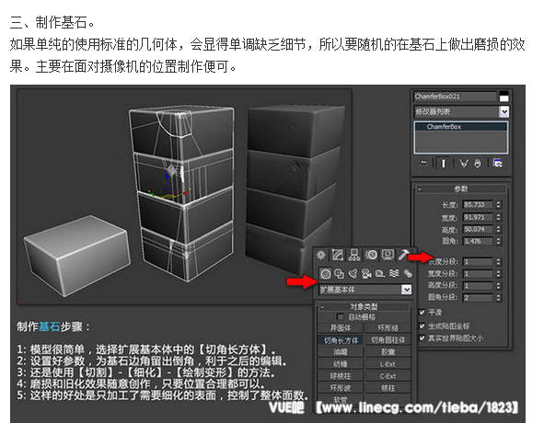Image resolution: width=544 pixels, height=423 pixels.
Task: Click the 圆角 value field 1.476
Action: tap(478, 241)
